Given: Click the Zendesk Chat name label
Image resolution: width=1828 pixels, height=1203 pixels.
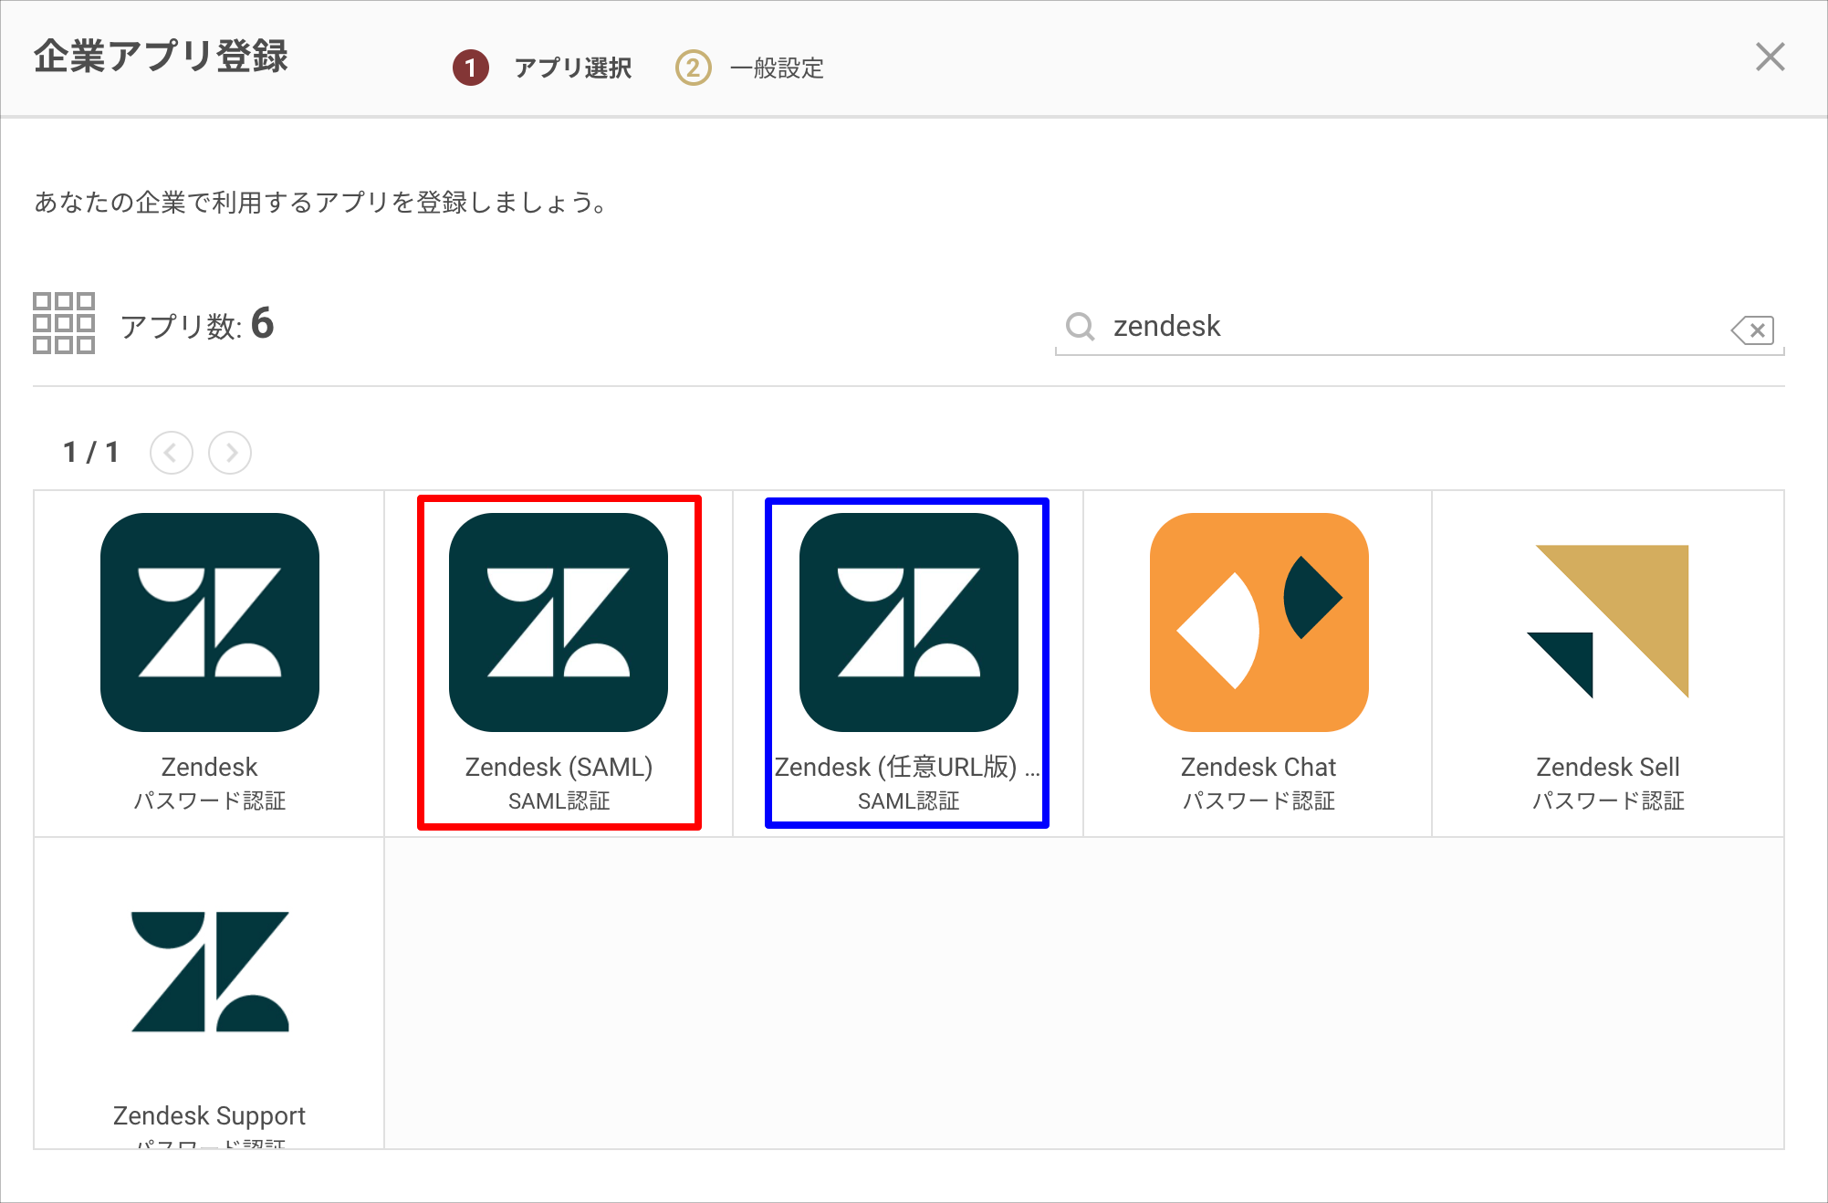Looking at the screenshot, I should 1259,767.
